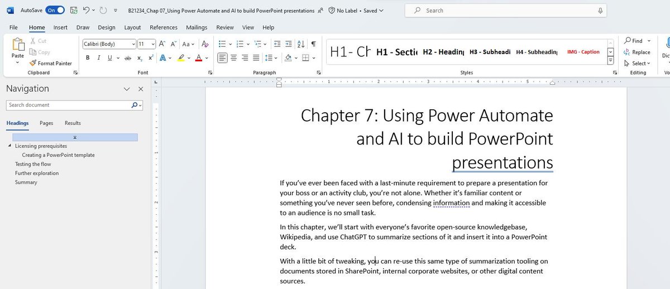Apply the IMG - Caption style
670x289 pixels.
(x=583, y=52)
